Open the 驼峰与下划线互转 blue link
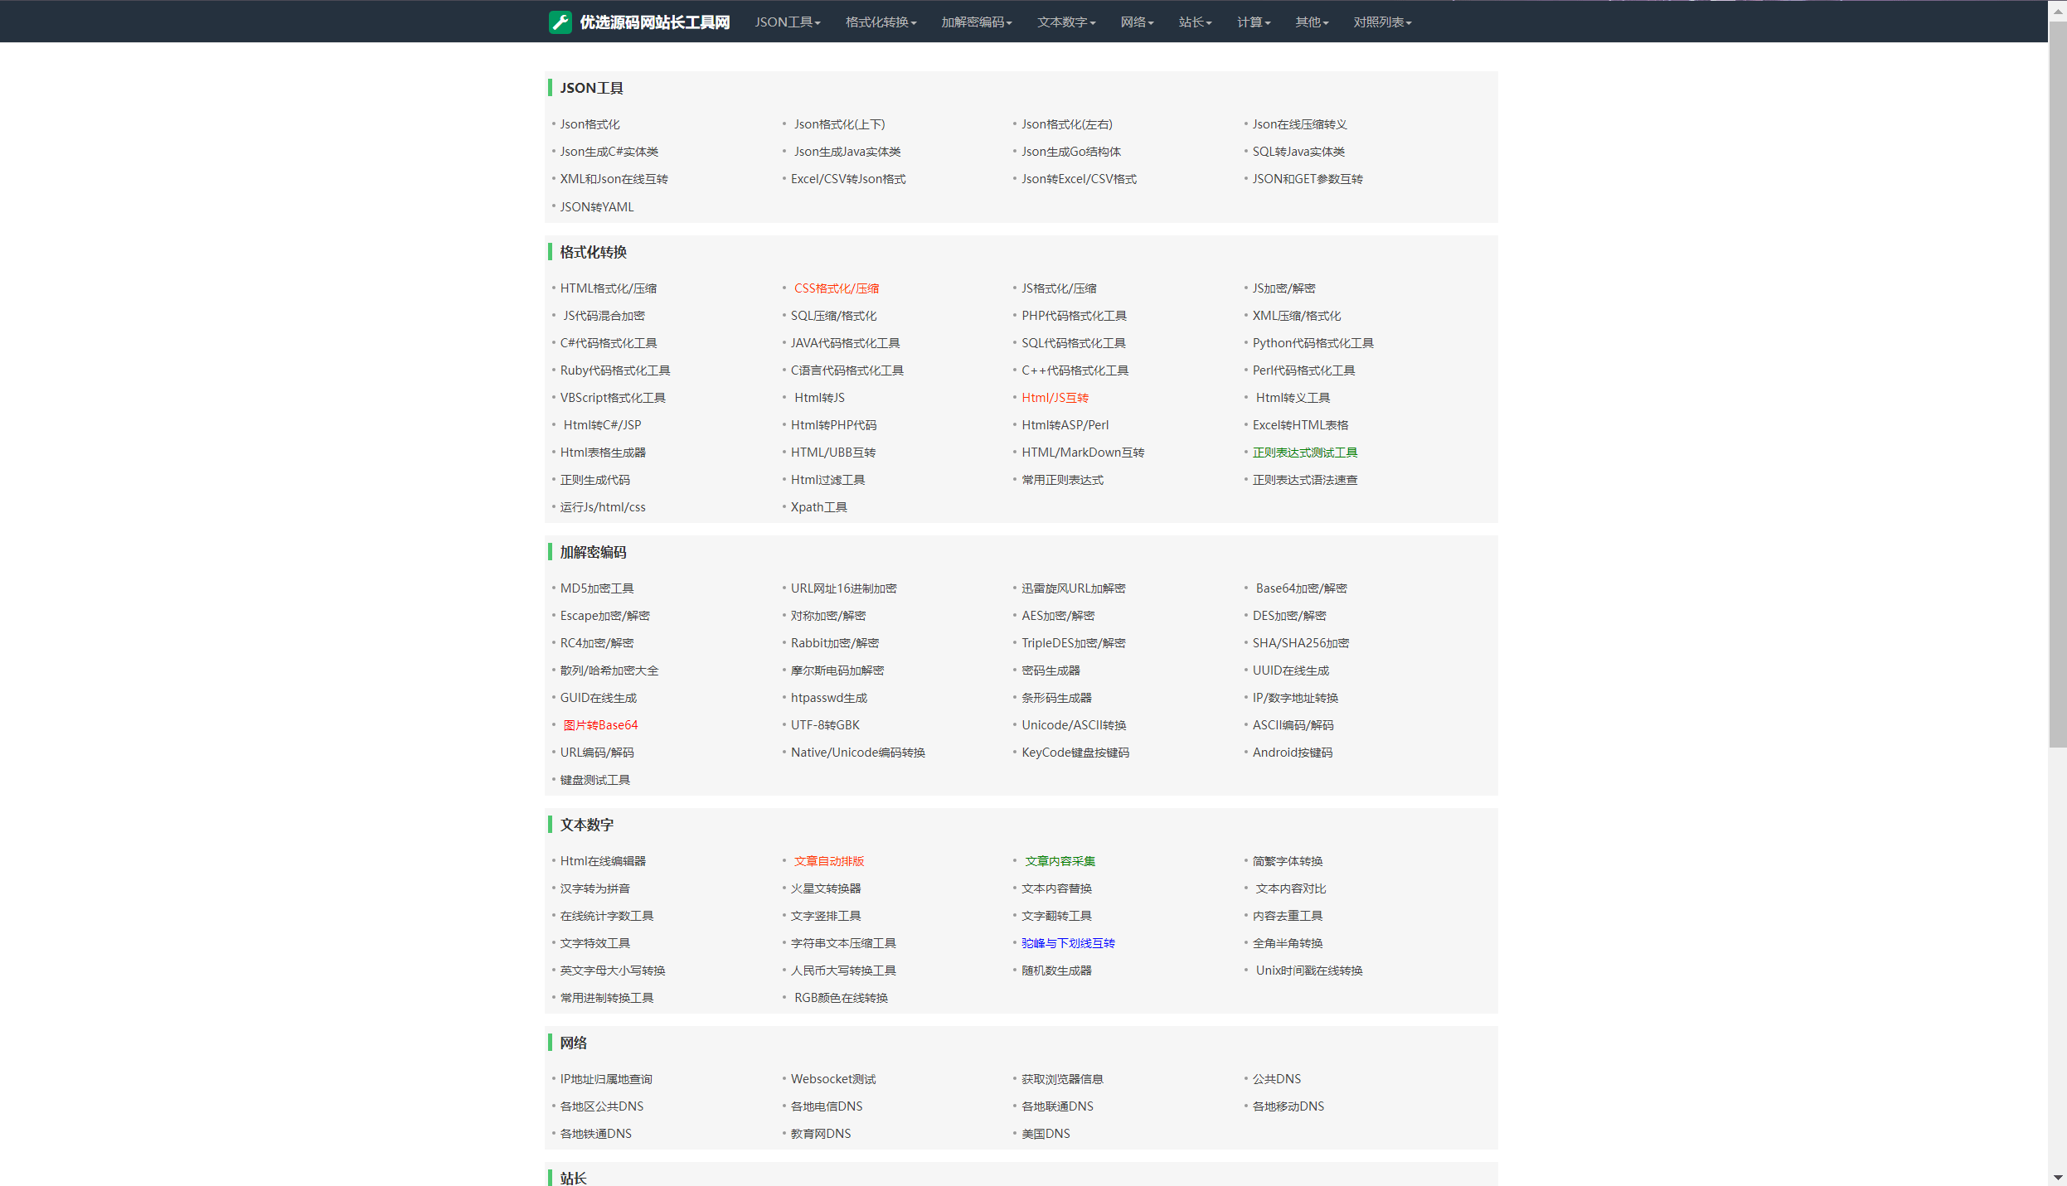The height and width of the screenshot is (1186, 2067). 1067,943
